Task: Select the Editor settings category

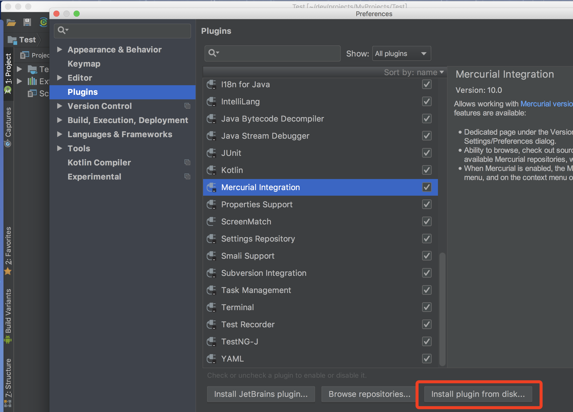Action: click(80, 78)
